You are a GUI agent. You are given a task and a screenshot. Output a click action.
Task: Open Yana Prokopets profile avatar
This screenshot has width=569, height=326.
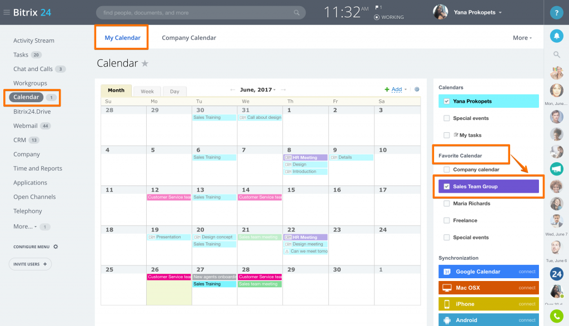tap(440, 12)
